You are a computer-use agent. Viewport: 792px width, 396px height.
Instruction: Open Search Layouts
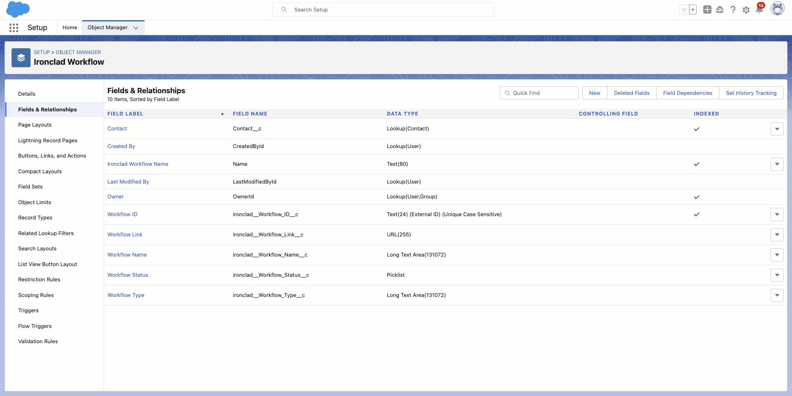pyautogui.click(x=37, y=249)
